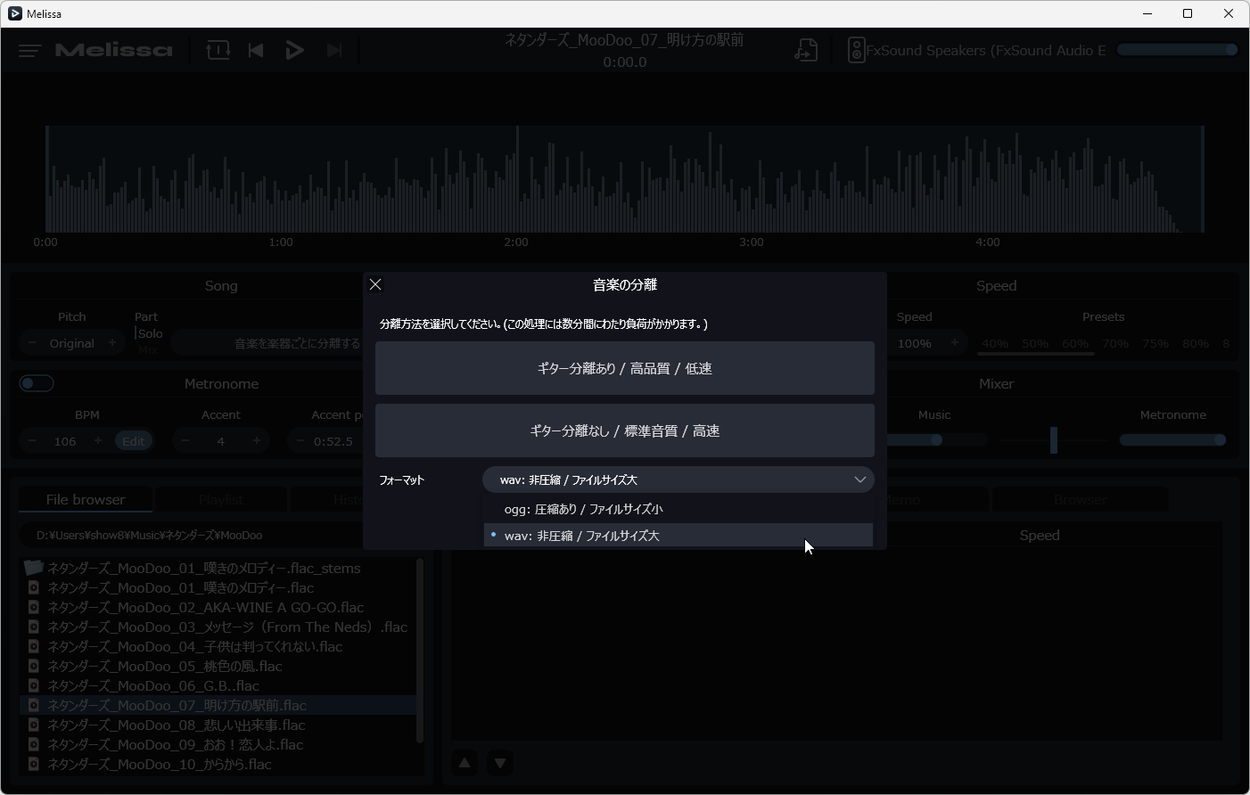1250x795 pixels.
Task: Click ギター分離あり / 高品質 / 低速 button
Action: 624,367
